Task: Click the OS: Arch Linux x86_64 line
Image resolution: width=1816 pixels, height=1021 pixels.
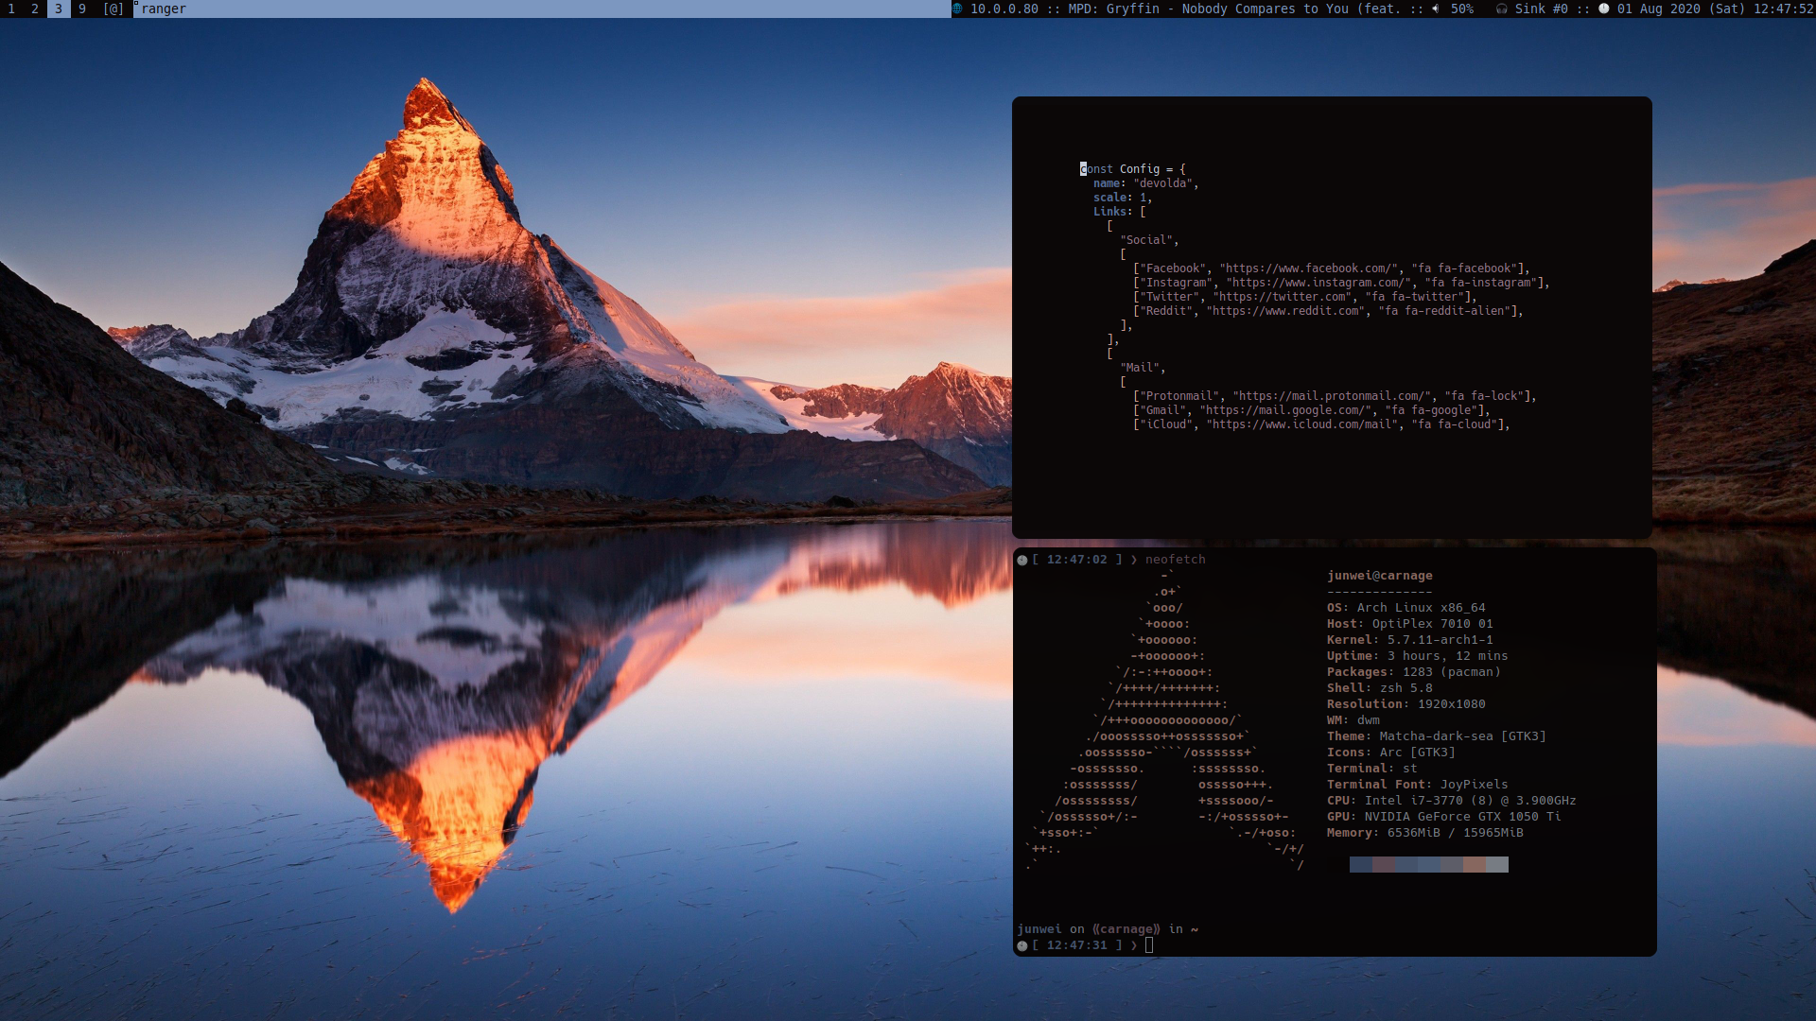Action: [x=1406, y=608]
